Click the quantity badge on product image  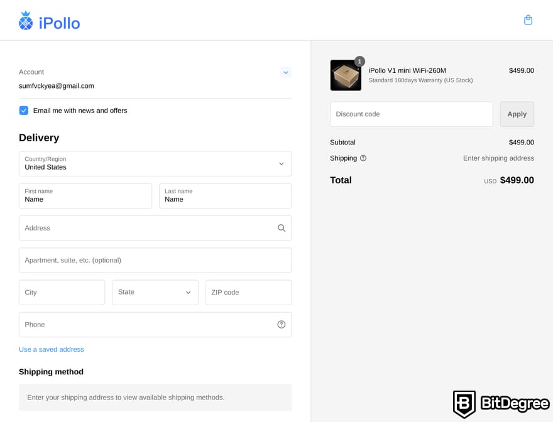pyautogui.click(x=359, y=62)
